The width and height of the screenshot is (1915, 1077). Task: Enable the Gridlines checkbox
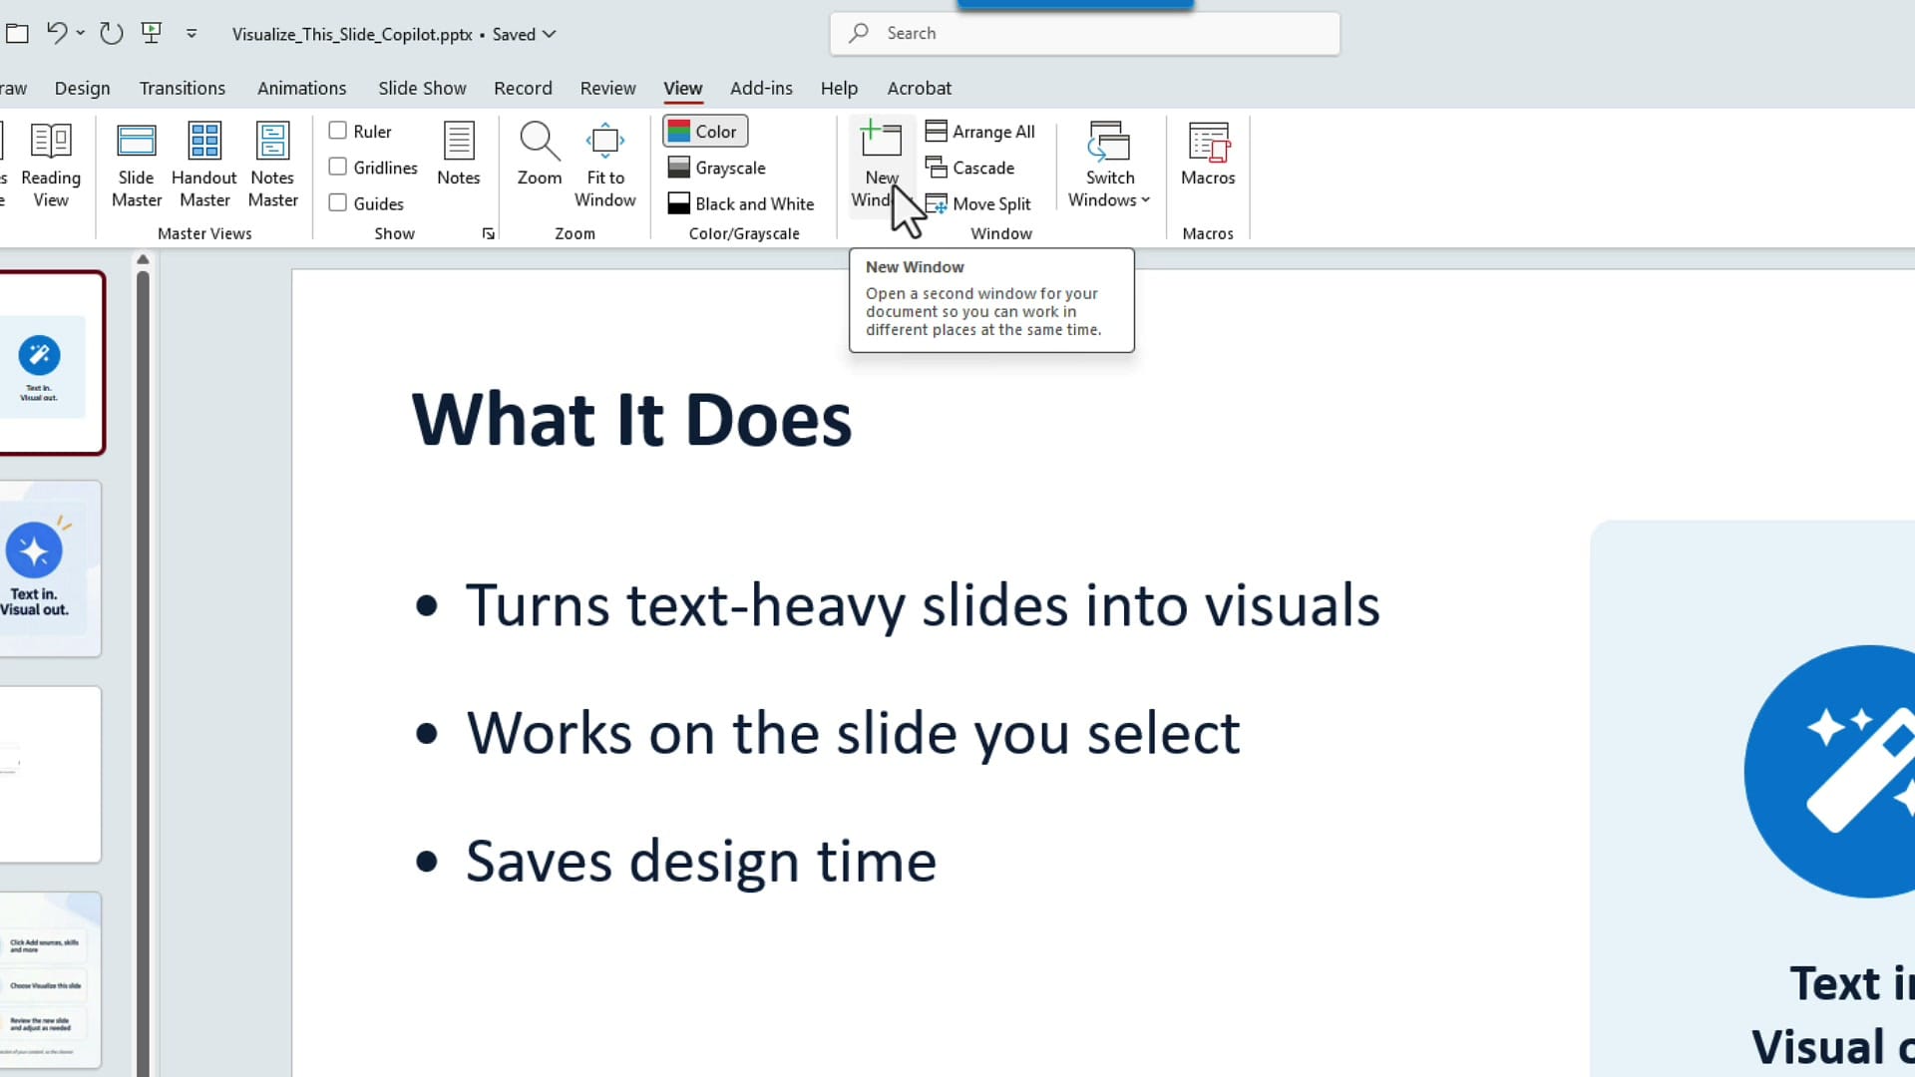(338, 167)
